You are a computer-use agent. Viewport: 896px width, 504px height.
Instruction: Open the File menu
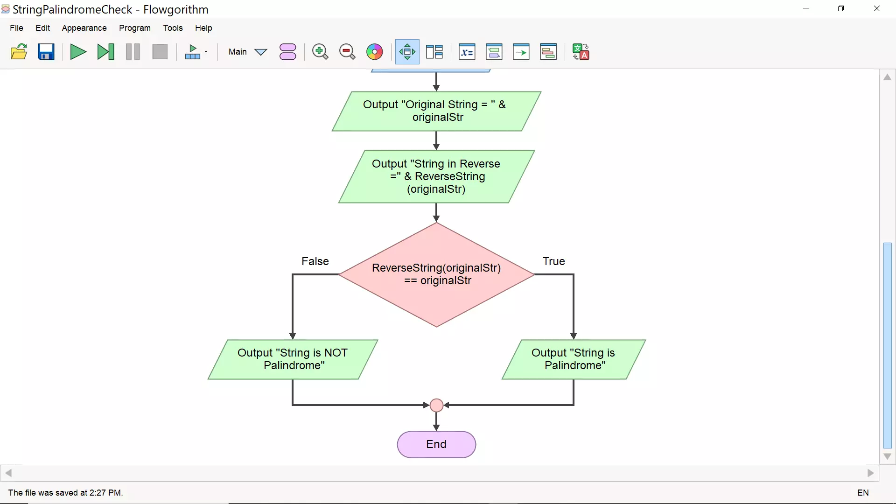click(17, 28)
